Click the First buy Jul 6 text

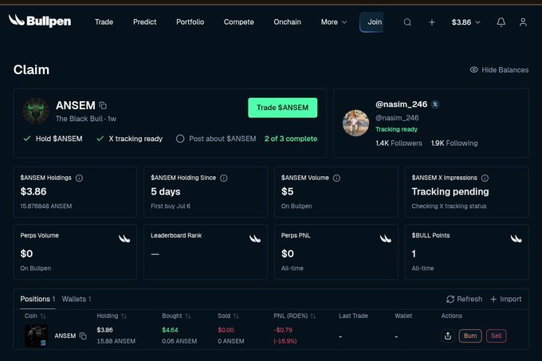point(171,206)
